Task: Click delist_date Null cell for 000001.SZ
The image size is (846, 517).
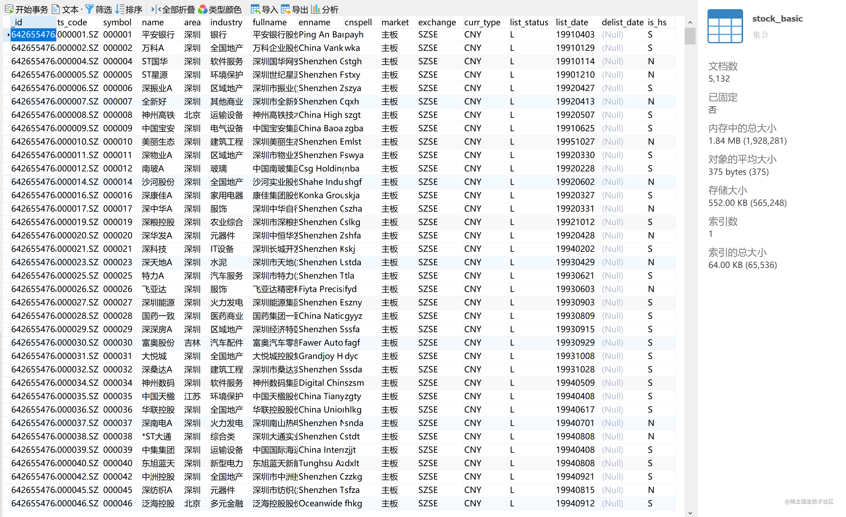Action: tap(613, 35)
